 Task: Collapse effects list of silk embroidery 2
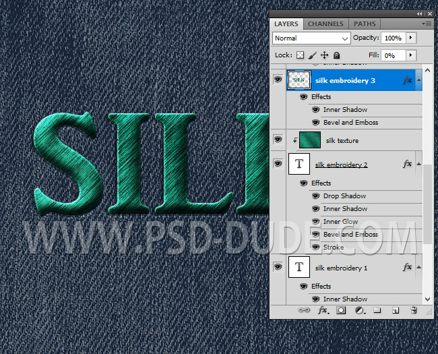[x=418, y=164]
